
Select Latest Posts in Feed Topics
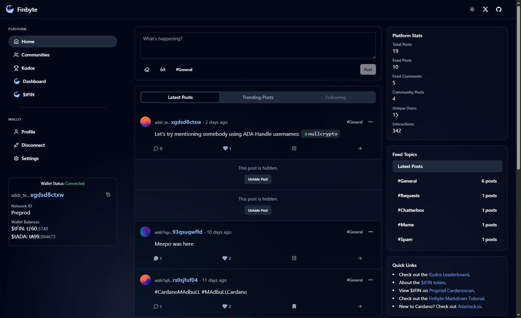[x=447, y=166]
